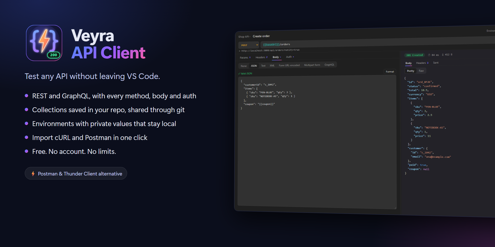Click the "currency": "USD" response line

tap(421, 94)
